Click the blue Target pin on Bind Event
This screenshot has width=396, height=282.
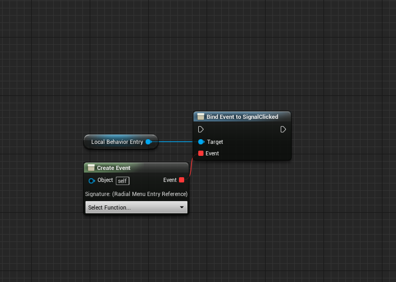pyautogui.click(x=201, y=142)
